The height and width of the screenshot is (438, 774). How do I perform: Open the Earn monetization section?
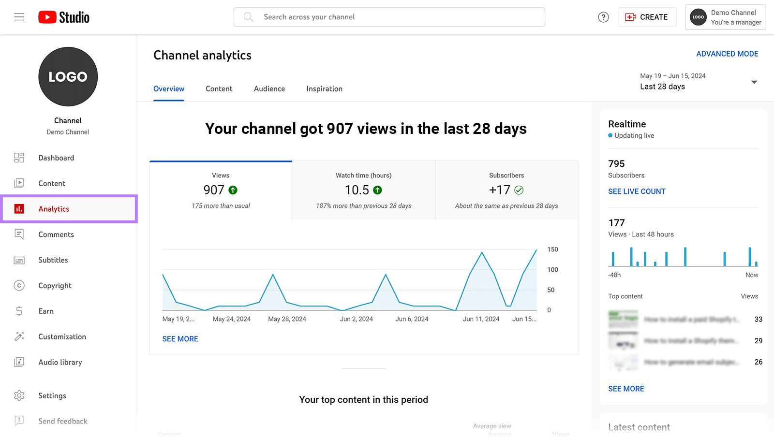pos(46,311)
